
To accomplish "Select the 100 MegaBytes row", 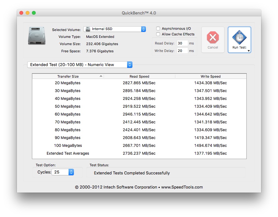I will pyautogui.click(x=139, y=146).
